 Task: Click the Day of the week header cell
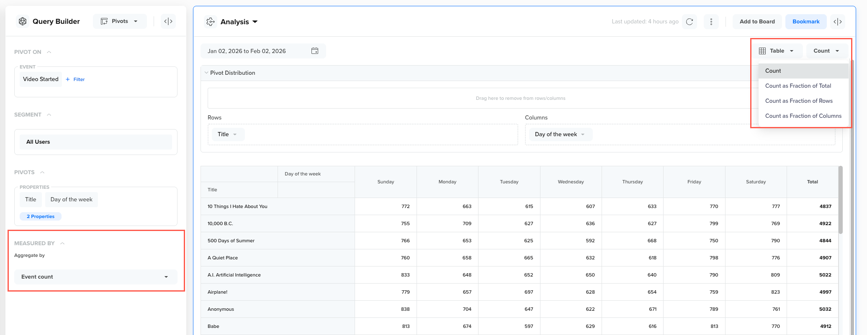(x=316, y=174)
